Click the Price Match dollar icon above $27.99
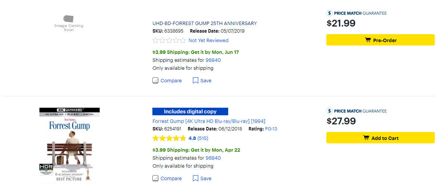 [329, 111]
